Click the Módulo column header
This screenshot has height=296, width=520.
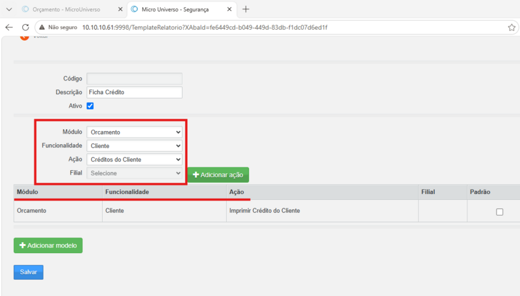(x=58, y=192)
